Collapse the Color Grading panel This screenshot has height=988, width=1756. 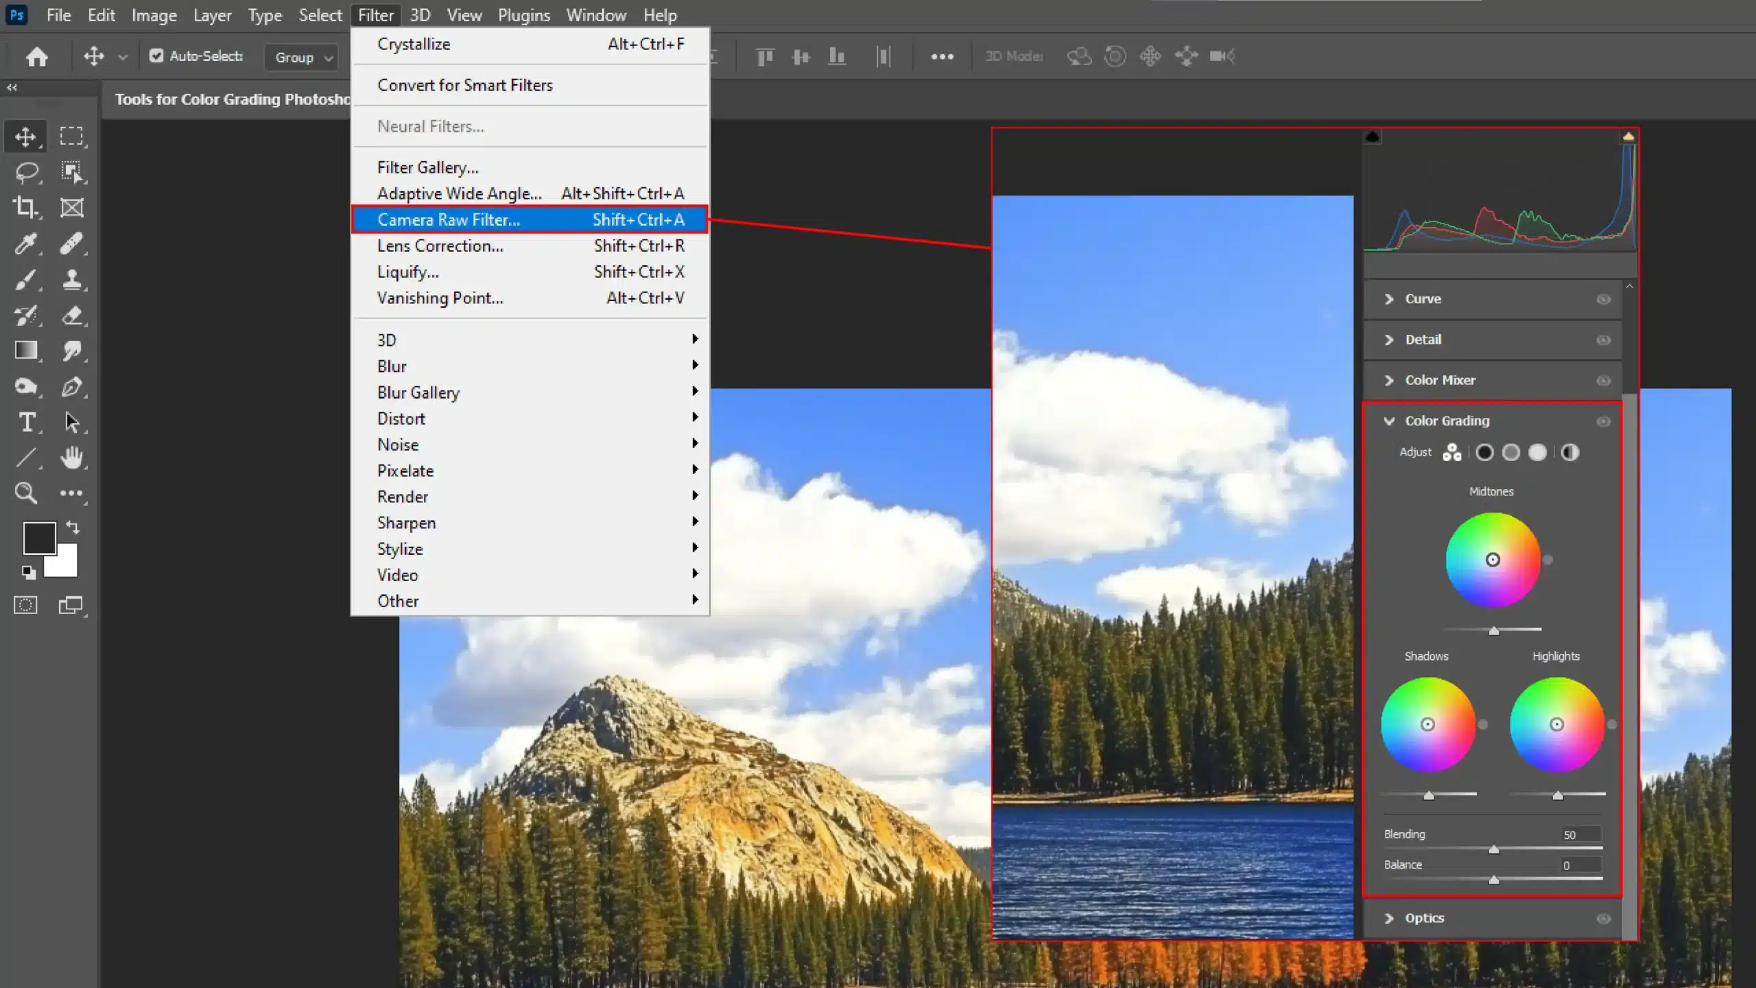pos(1389,421)
